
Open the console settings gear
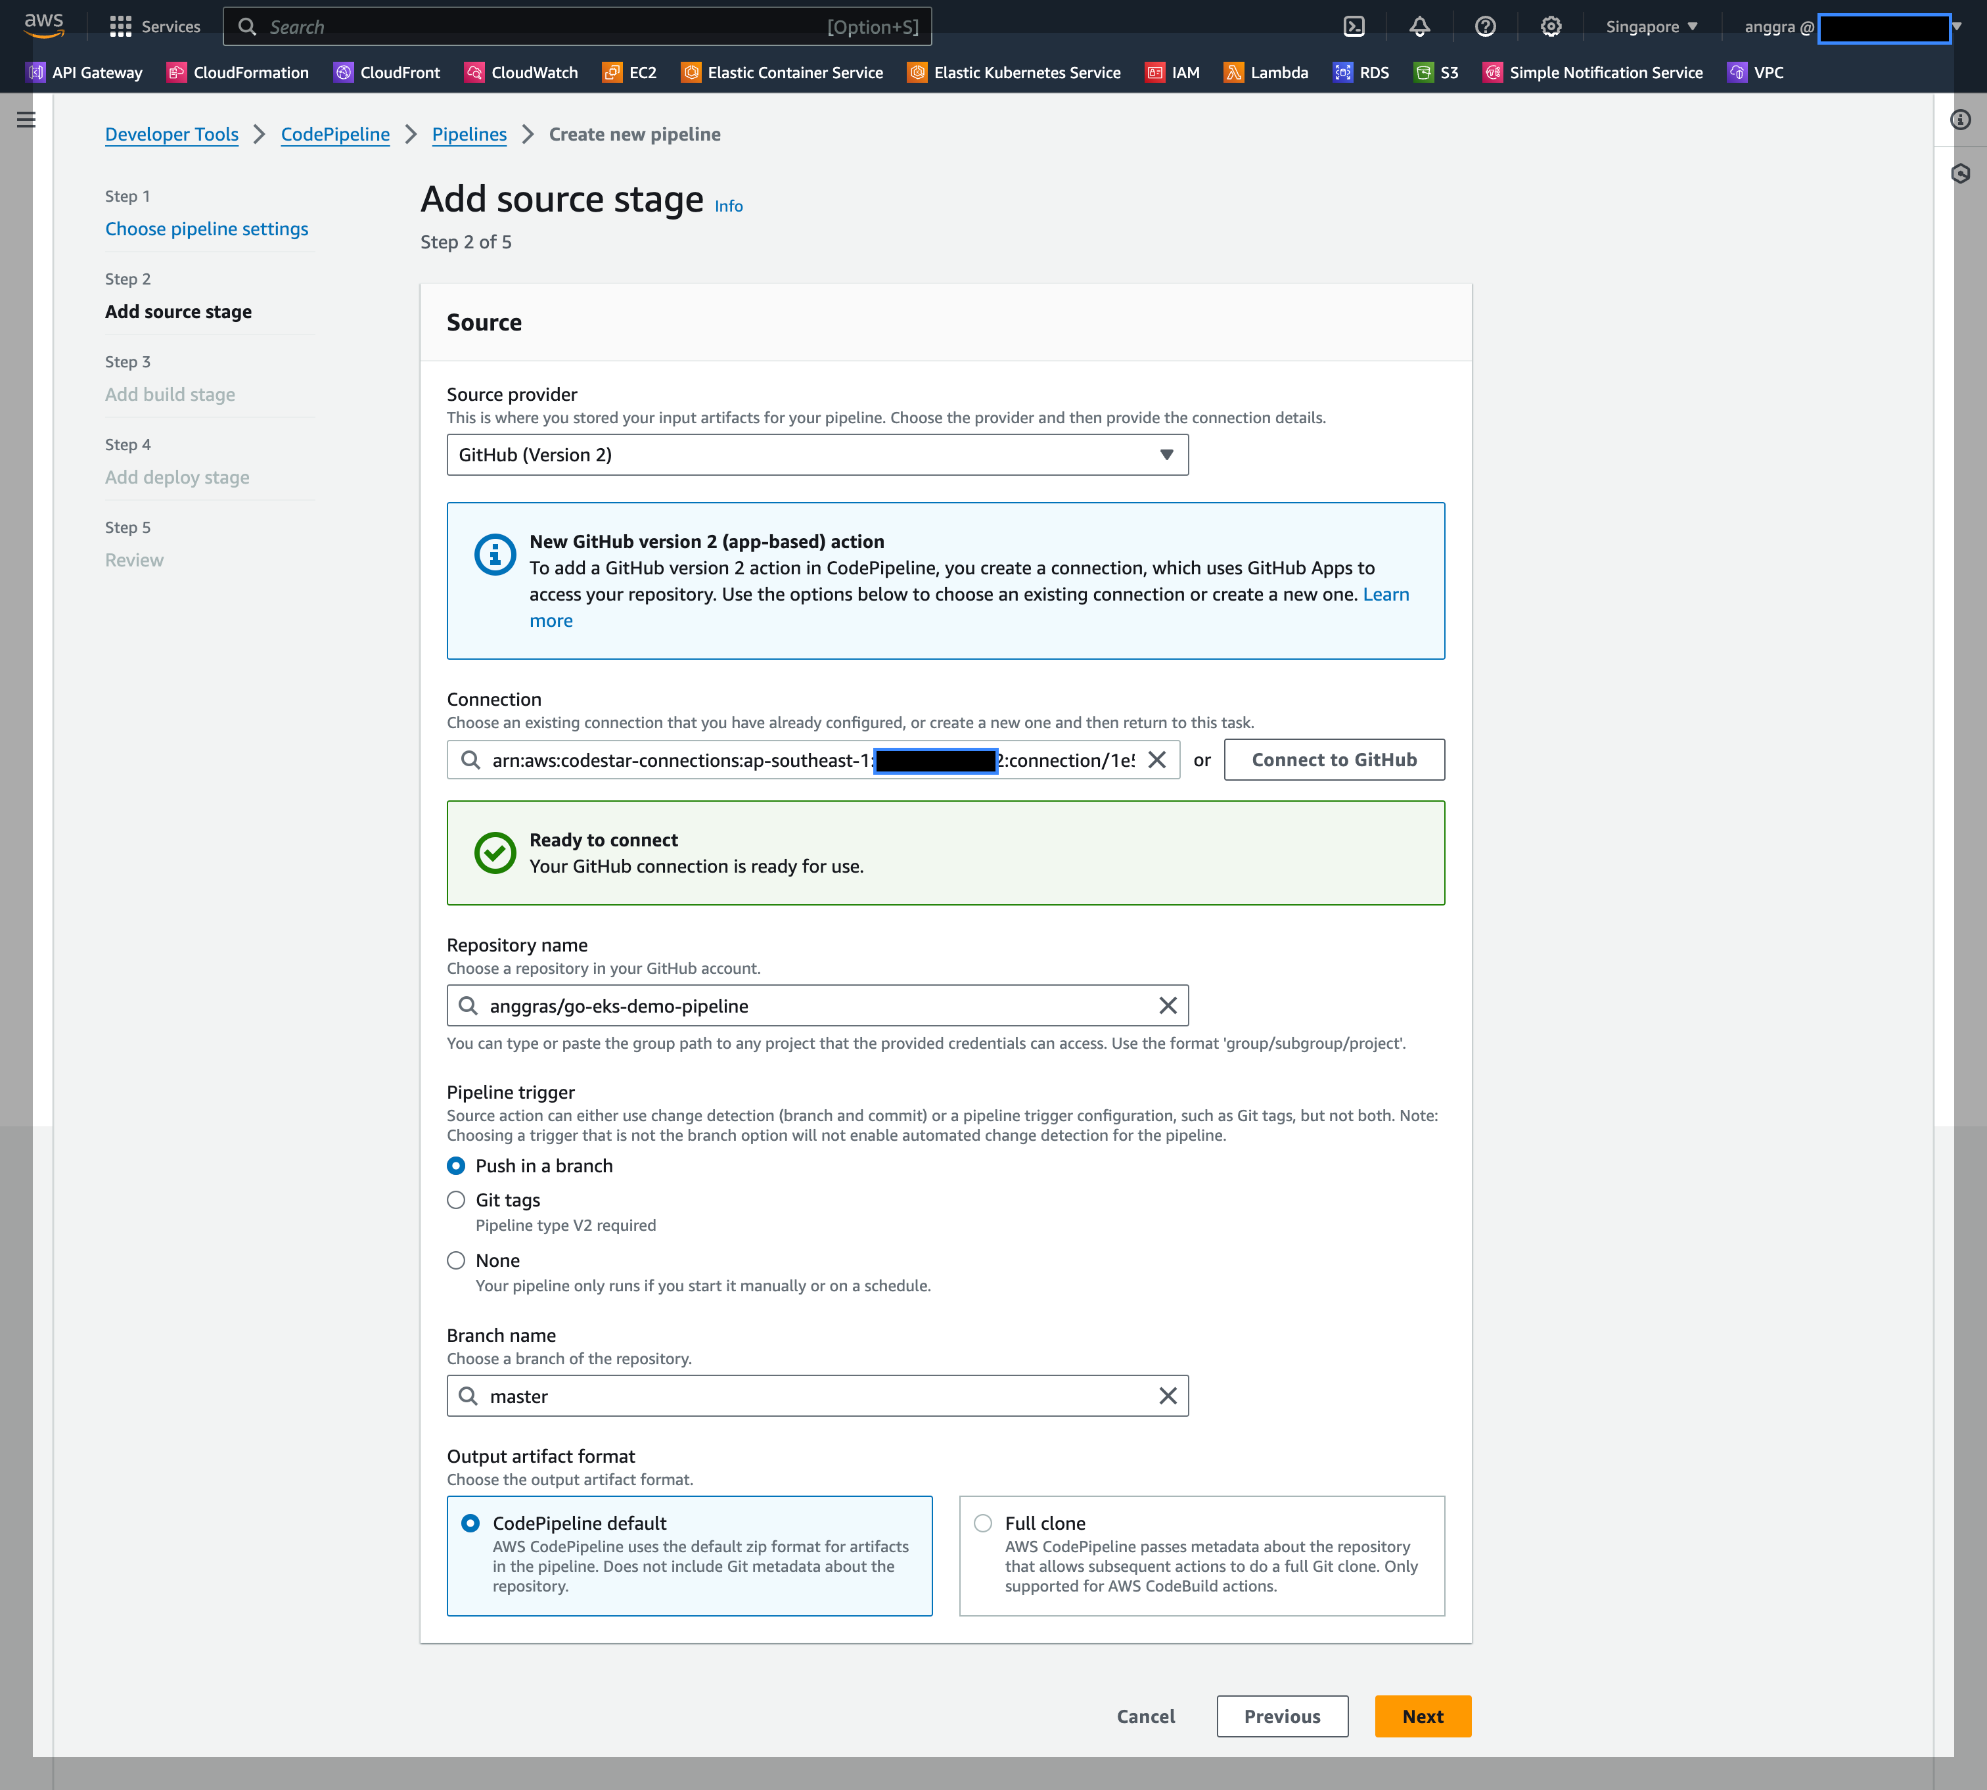tap(1550, 26)
